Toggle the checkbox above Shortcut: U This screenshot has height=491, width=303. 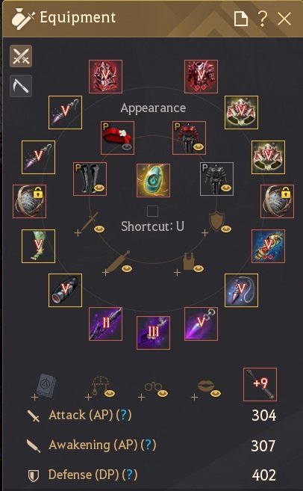(x=152, y=211)
